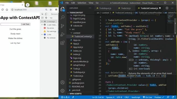Switch to the TodoInput.js tab
Viewport: 177px width, 99px height.
(104, 8)
